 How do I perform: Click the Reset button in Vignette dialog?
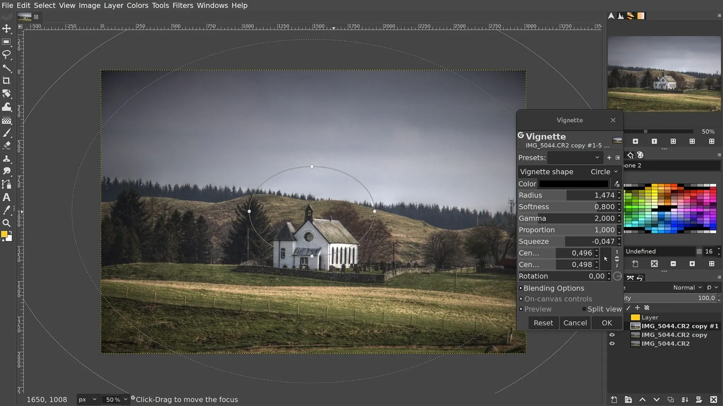(543, 323)
